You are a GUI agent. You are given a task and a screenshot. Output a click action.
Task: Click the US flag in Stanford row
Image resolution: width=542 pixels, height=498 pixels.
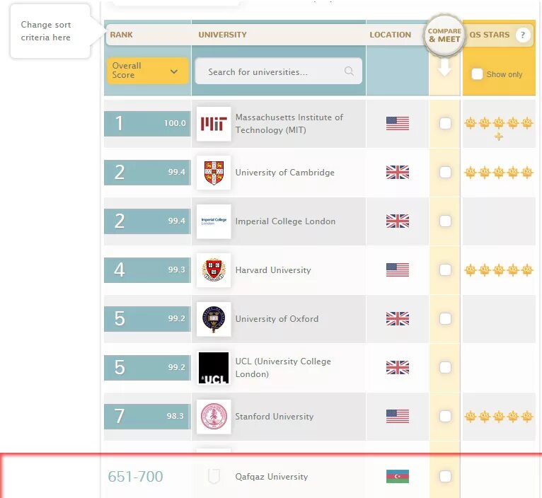pyautogui.click(x=398, y=416)
